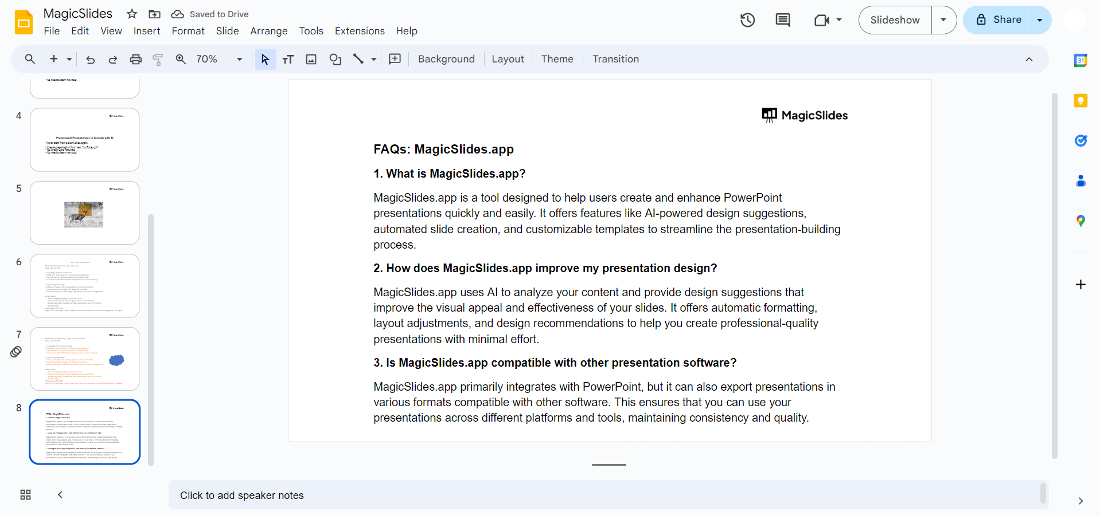This screenshot has height=515, width=1100.
Task: Click the link icon beside slide 7
Action: [16, 352]
